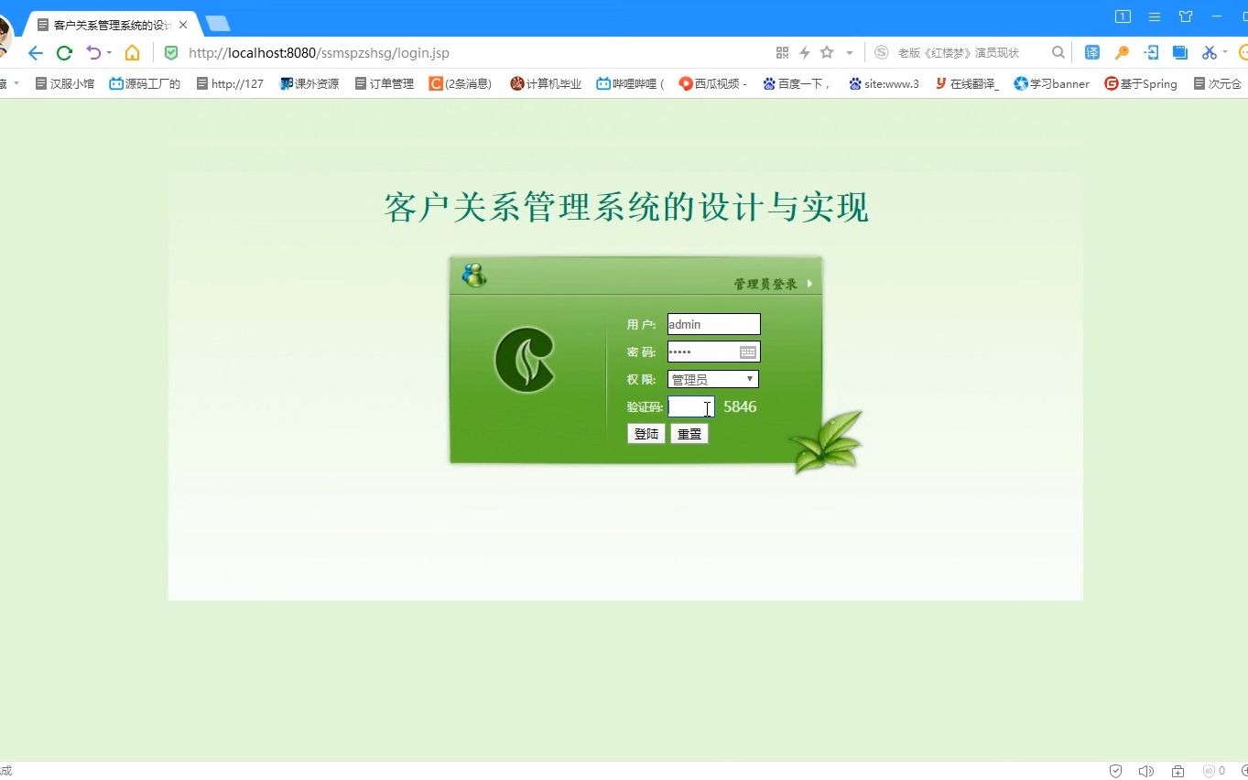1248x780 pixels.
Task: Click inside the 验证码 captcha input field
Action: coord(689,406)
